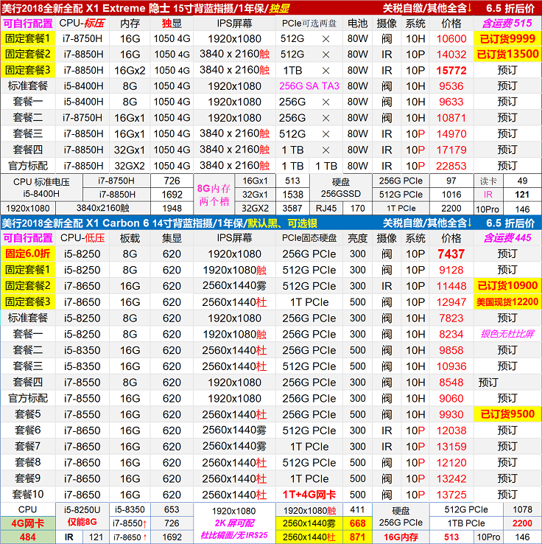Select the price 22853 cell
The height and width of the screenshot is (544, 542).
tap(451, 166)
